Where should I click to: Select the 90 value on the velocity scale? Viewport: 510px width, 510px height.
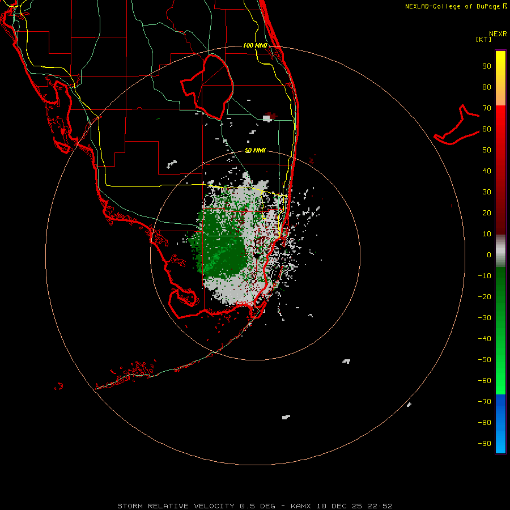coord(487,66)
